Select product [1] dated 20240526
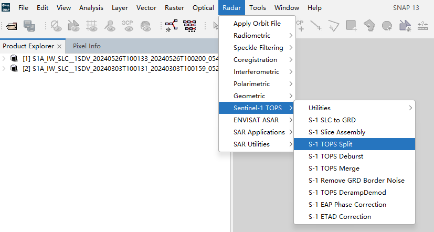Screen dimensions: 434x232 click(x=121, y=59)
